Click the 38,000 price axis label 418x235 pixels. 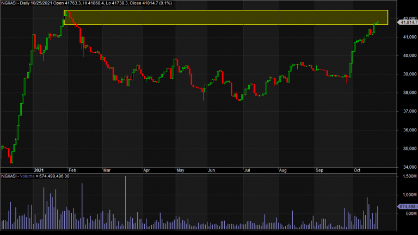tap(410, 93)
